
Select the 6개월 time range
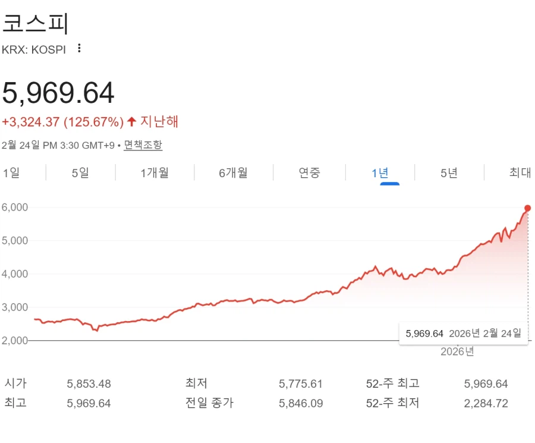(232, 172)
